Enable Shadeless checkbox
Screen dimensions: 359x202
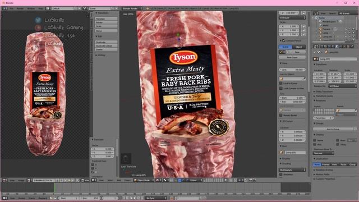click(281, 175)
